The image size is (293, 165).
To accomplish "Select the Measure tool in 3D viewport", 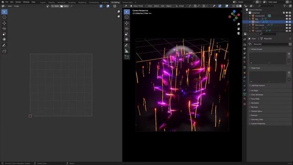I will [x=127, y=51].
